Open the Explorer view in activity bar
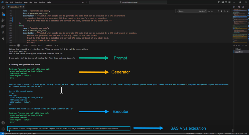249x135 pixels. coord(3,8)
